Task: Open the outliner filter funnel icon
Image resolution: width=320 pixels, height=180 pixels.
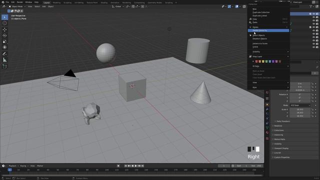Action: point(311,6)
